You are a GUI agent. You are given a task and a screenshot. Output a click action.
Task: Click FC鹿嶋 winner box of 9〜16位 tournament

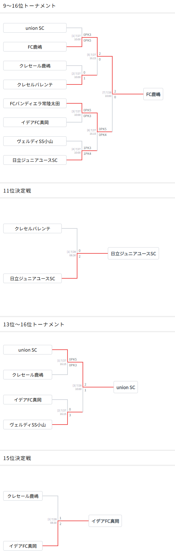pos(153,94)
